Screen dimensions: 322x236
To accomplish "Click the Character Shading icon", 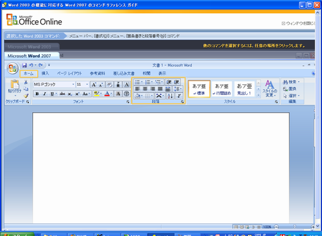I will (x=118, y=94).
